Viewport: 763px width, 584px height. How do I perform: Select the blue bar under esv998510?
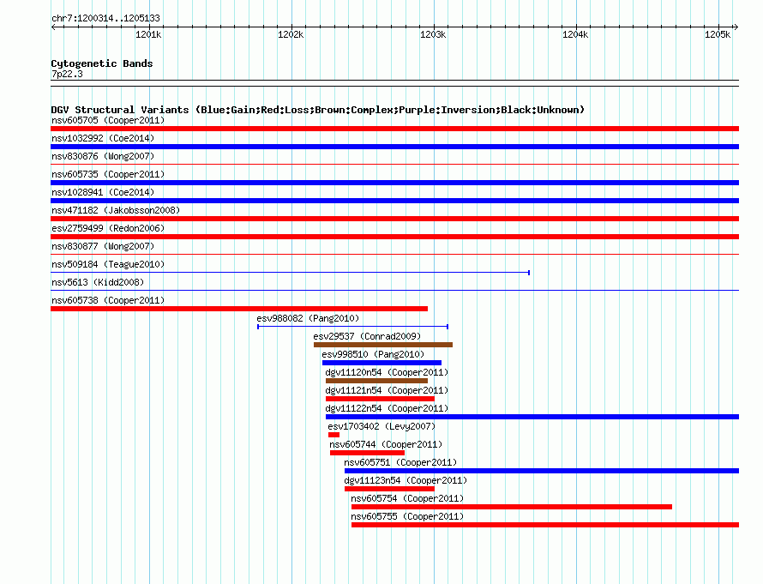coord(382,363)
